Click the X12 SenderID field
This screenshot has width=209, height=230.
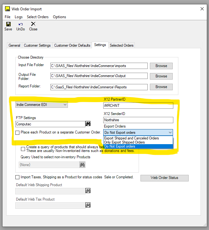138,120
